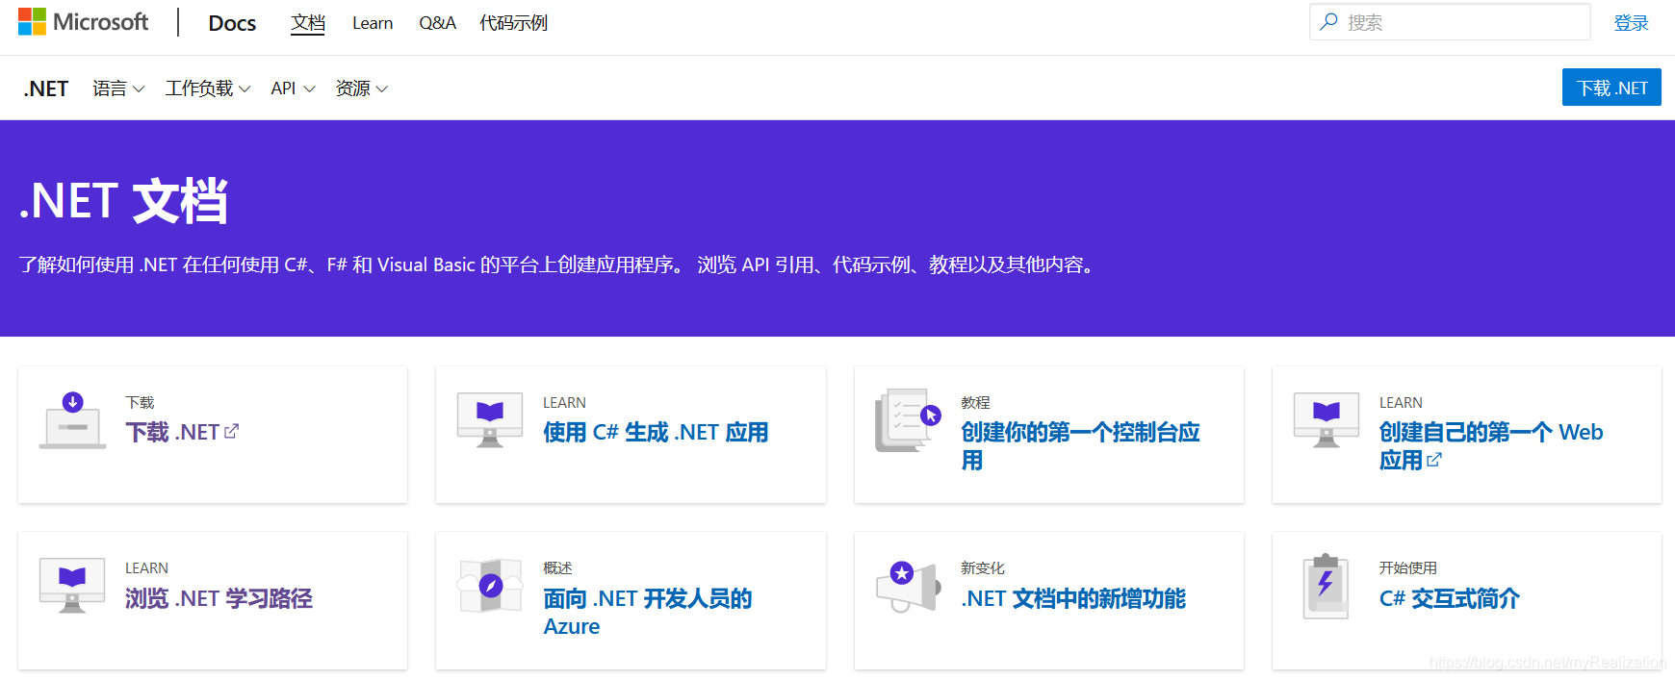Click the megaphone icon beside .NET 文档中的新增功能
The image size is (1675, 680).
(908, 587)
